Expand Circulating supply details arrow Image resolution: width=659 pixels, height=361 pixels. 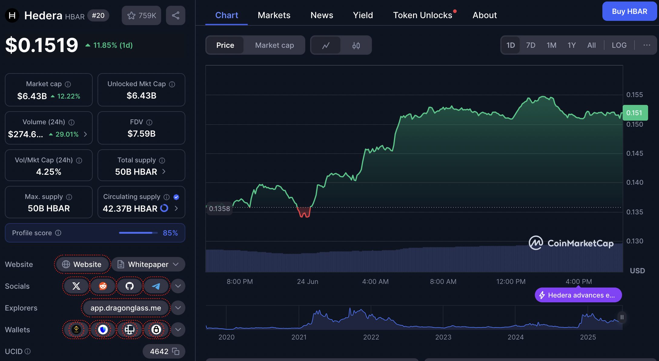coord(176,208)
